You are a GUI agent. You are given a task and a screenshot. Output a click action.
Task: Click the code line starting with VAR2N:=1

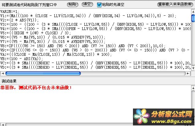pos(10,11)
